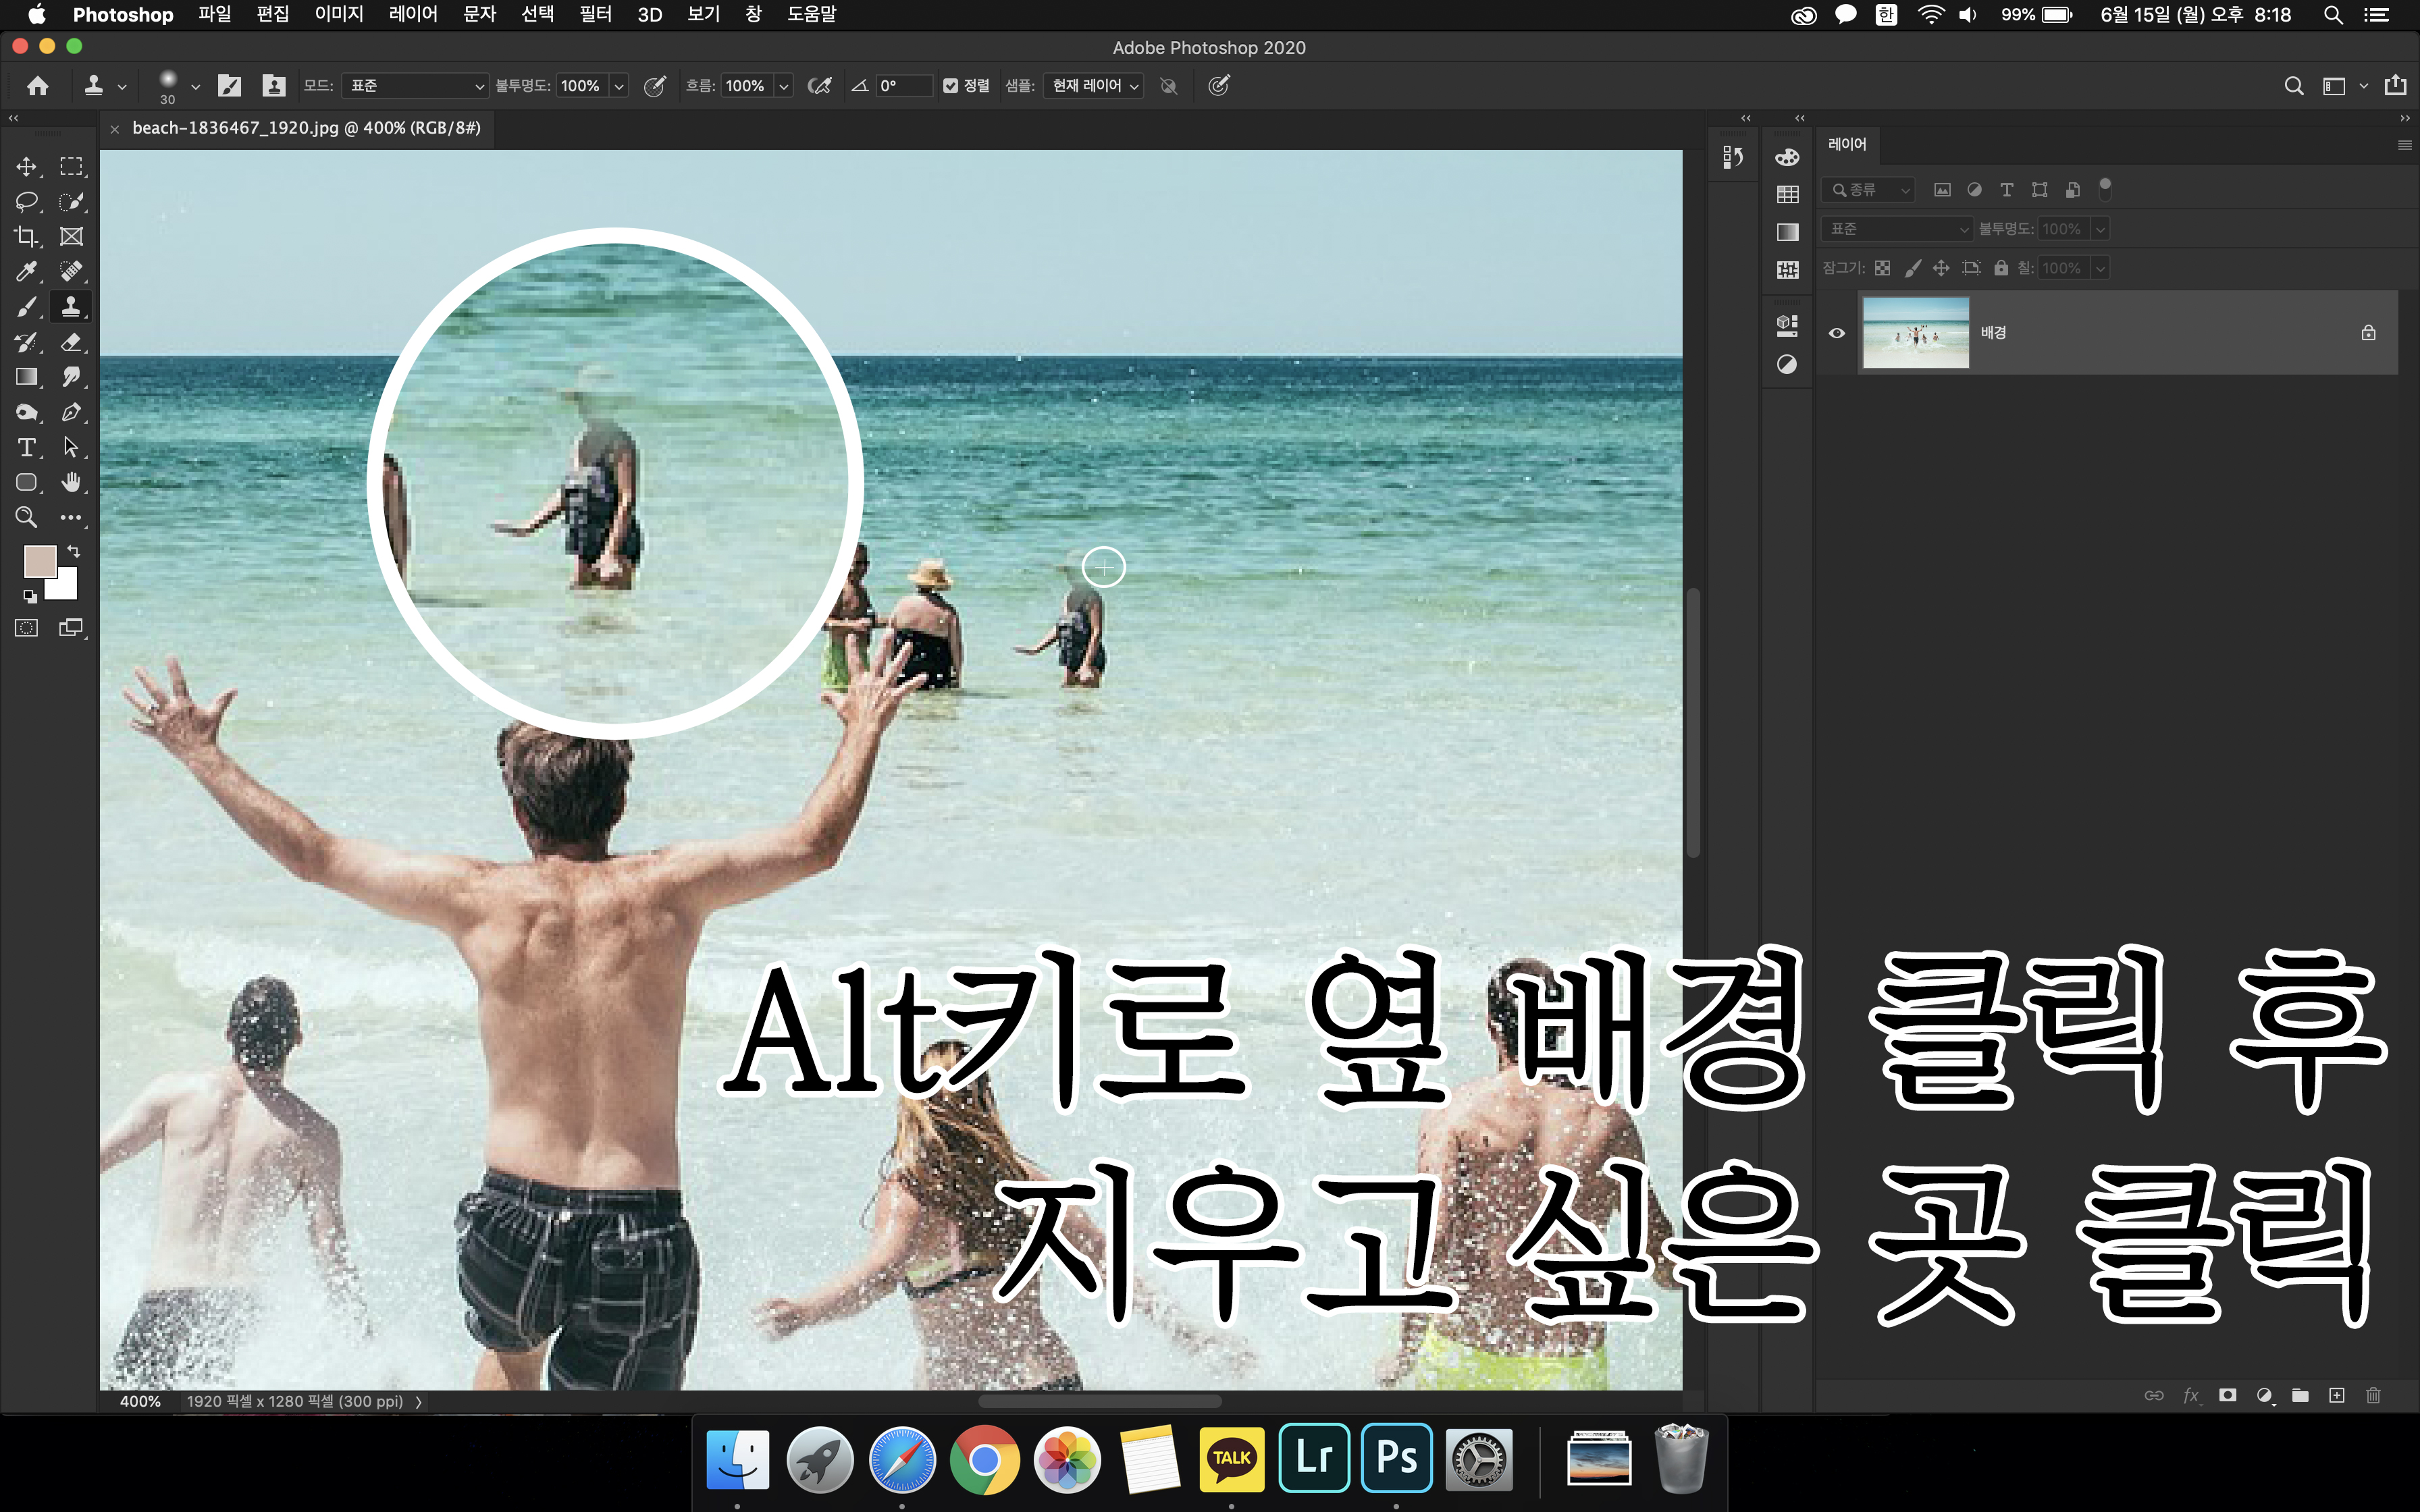Open the 필터 menu
The height and width of the screenshot is (1512, 2420).
[x=595, y=15]
